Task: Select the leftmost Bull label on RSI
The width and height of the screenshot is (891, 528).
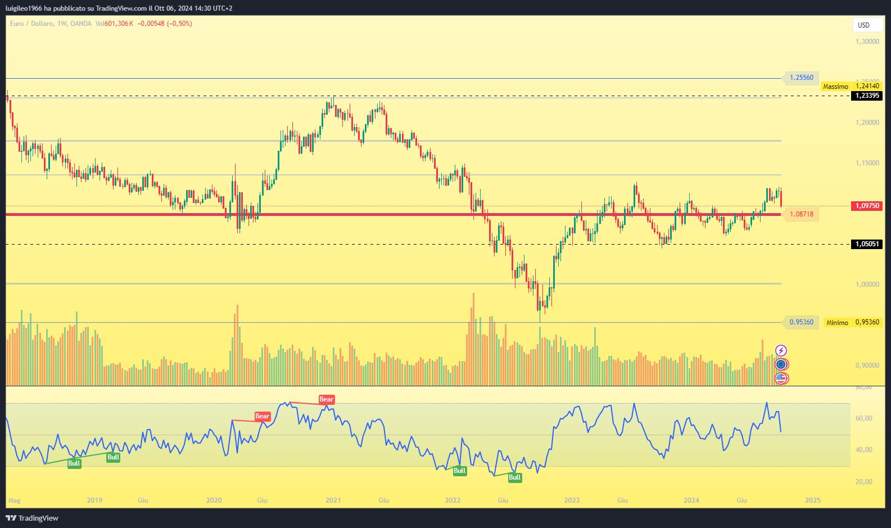Action: pyautogui.click(x=74, y=464)
